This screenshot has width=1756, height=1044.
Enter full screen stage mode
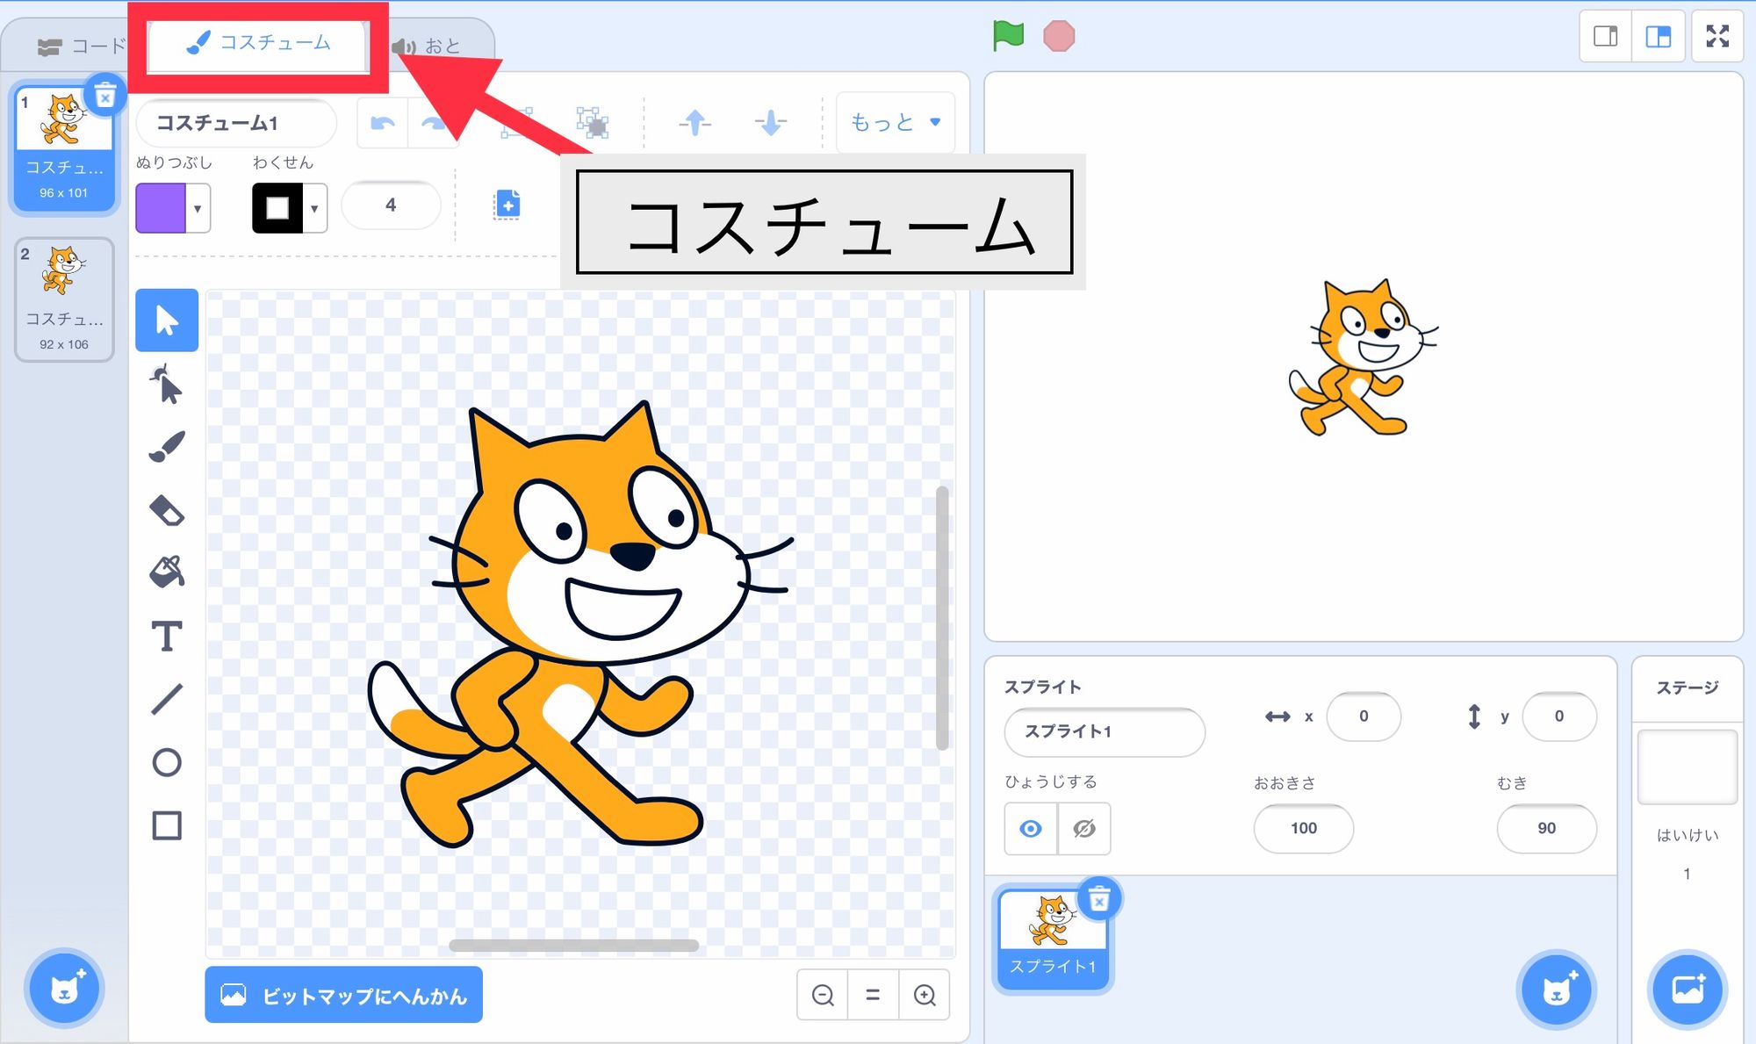coord(1717,36)
